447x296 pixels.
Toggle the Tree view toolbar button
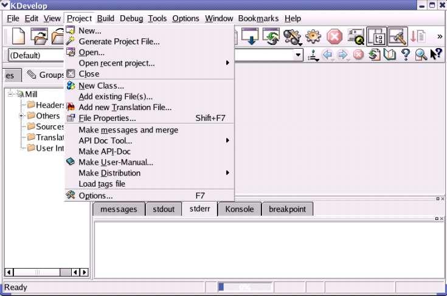click(x=376, y=36)
